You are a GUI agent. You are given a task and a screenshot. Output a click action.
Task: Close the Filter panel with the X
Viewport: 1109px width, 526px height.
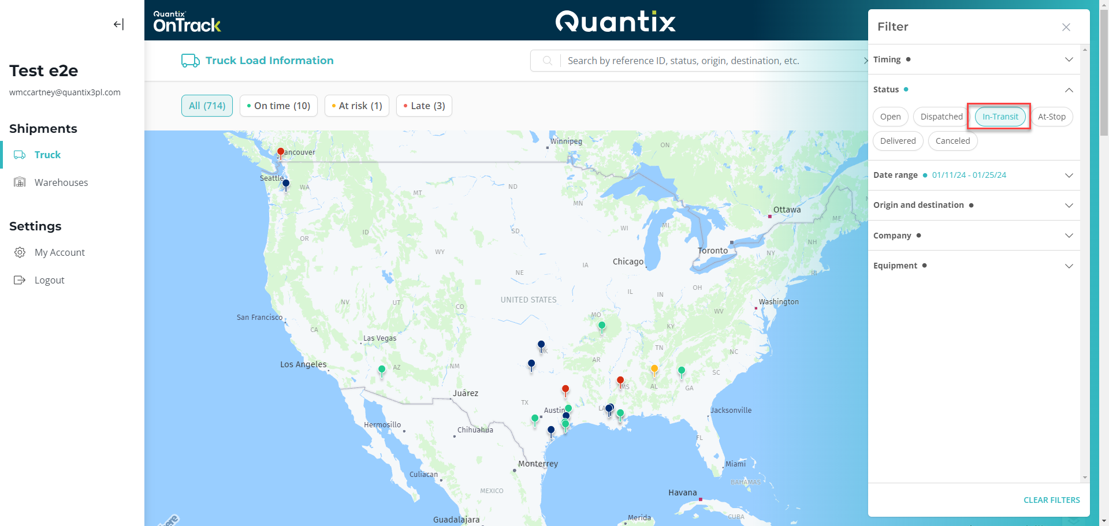(x=1066, y=27)
